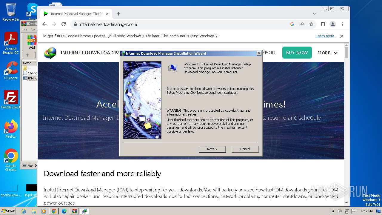
Task: Click Next in IDM Installation Wizard
Action: (x=212, y=149)
